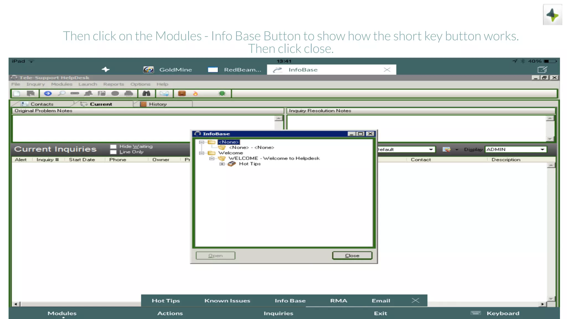Open the arrow next to display options icon

(x=457, y=150)
